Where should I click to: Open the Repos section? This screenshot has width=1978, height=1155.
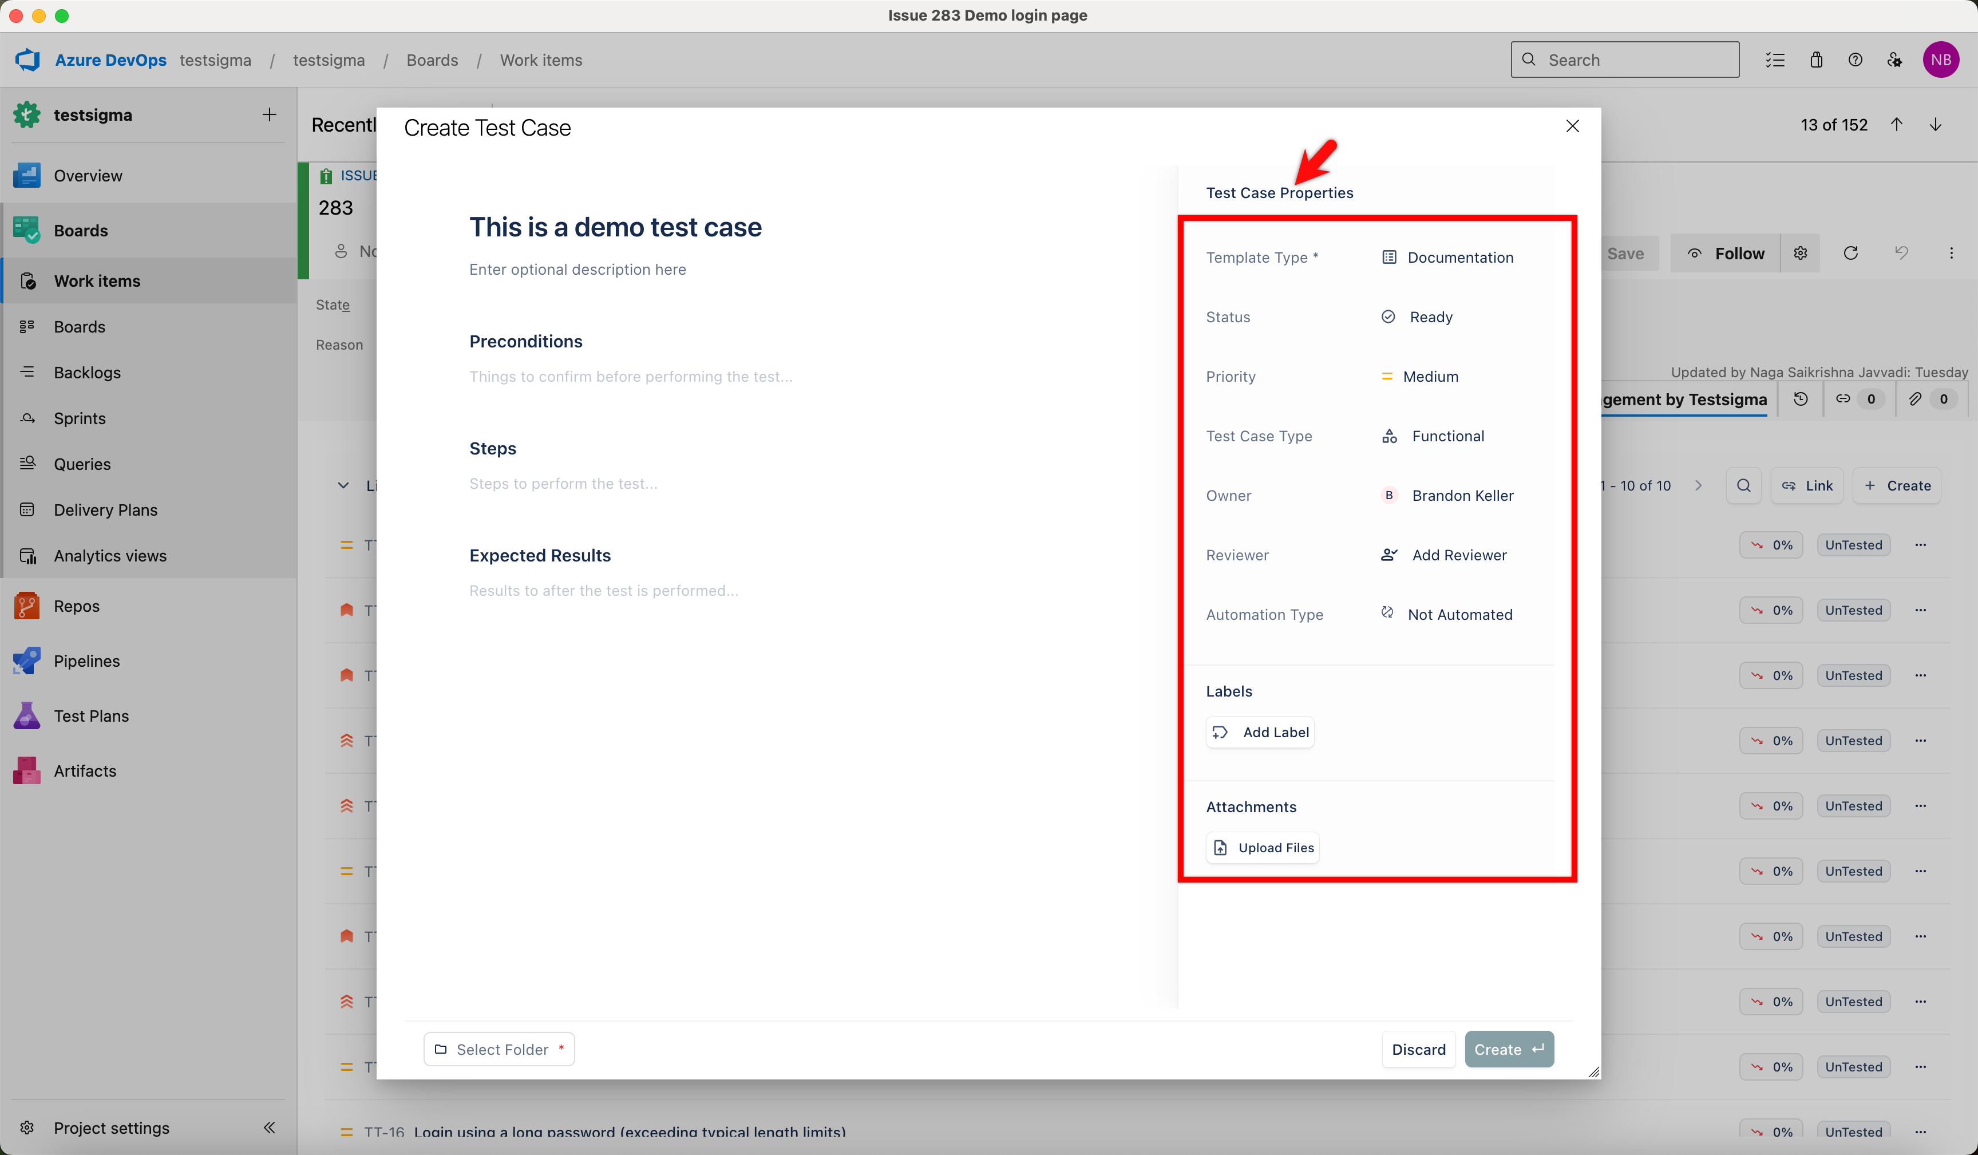pyautogui.click(x=76, y=606)
